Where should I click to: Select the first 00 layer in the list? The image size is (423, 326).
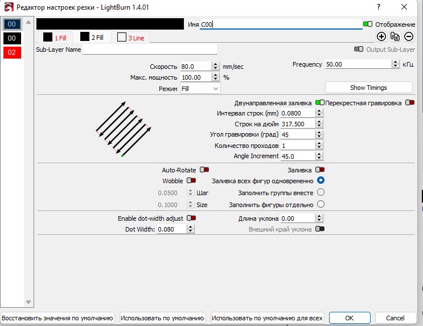tap(12, 24)
